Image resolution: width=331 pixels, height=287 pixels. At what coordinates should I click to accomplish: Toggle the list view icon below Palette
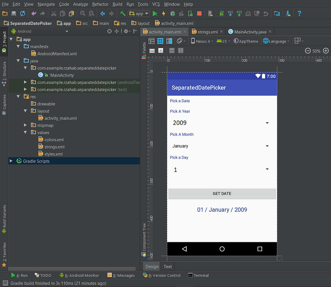click(x=152, y=51)
